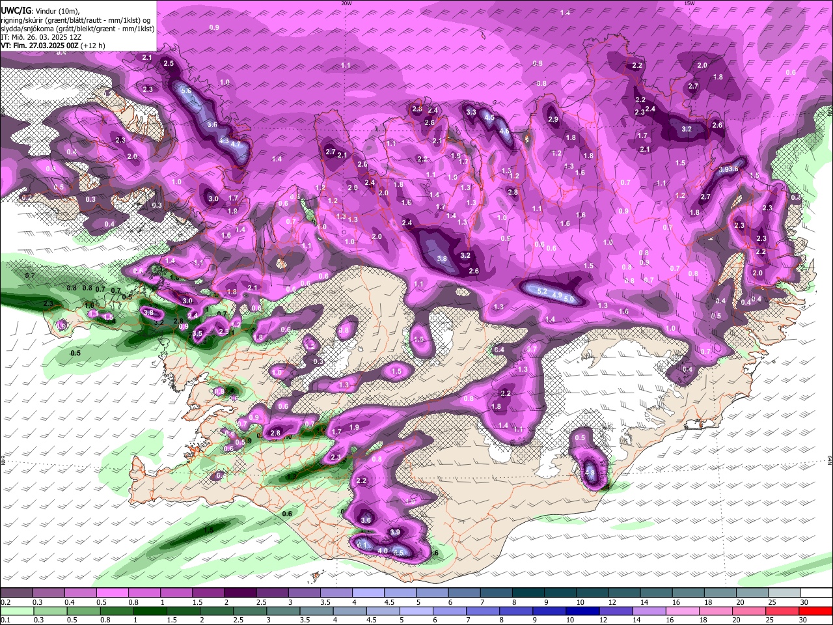Click the 'slydda/snjókoma' legend description line
833x625 pixels.
click(x=77, y=29)
